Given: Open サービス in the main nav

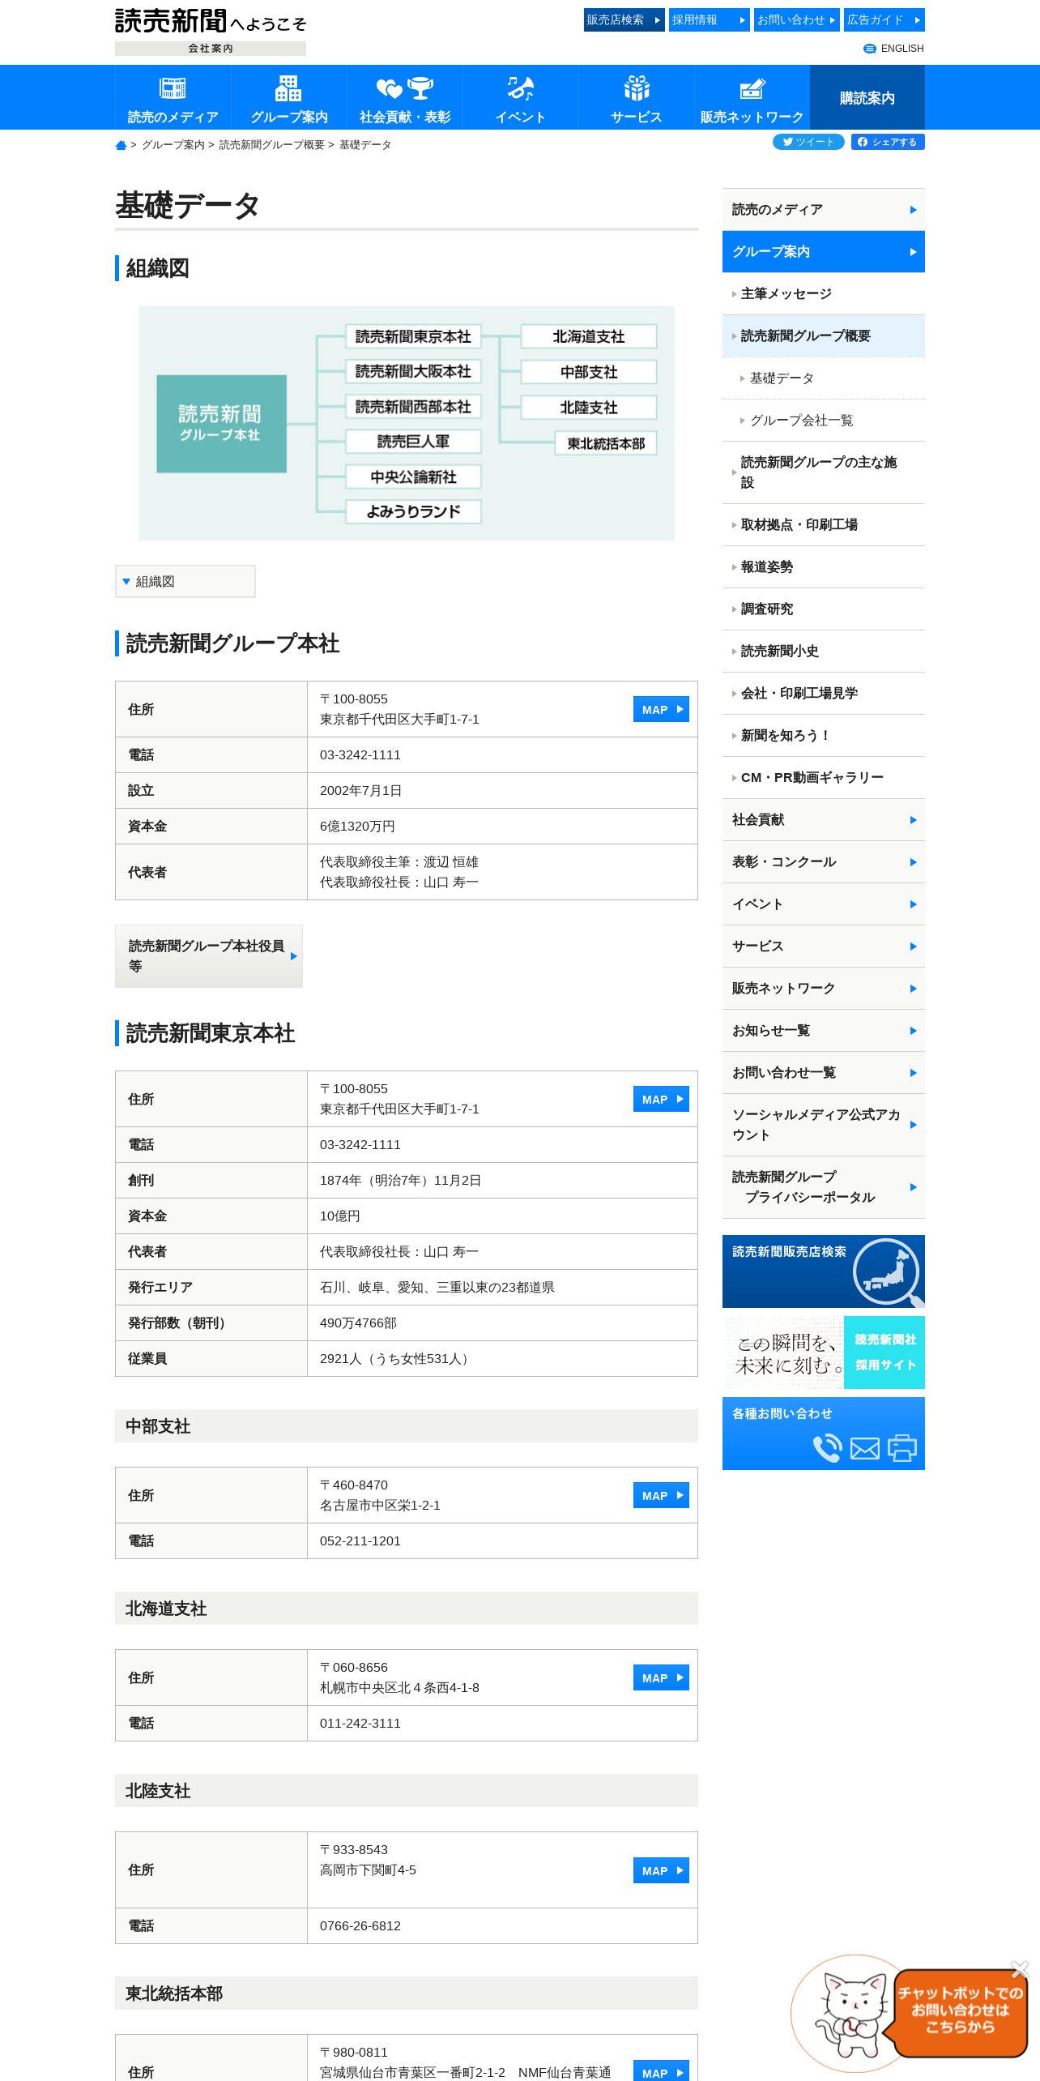Looking at the screenshot, I should click(636, 97).
